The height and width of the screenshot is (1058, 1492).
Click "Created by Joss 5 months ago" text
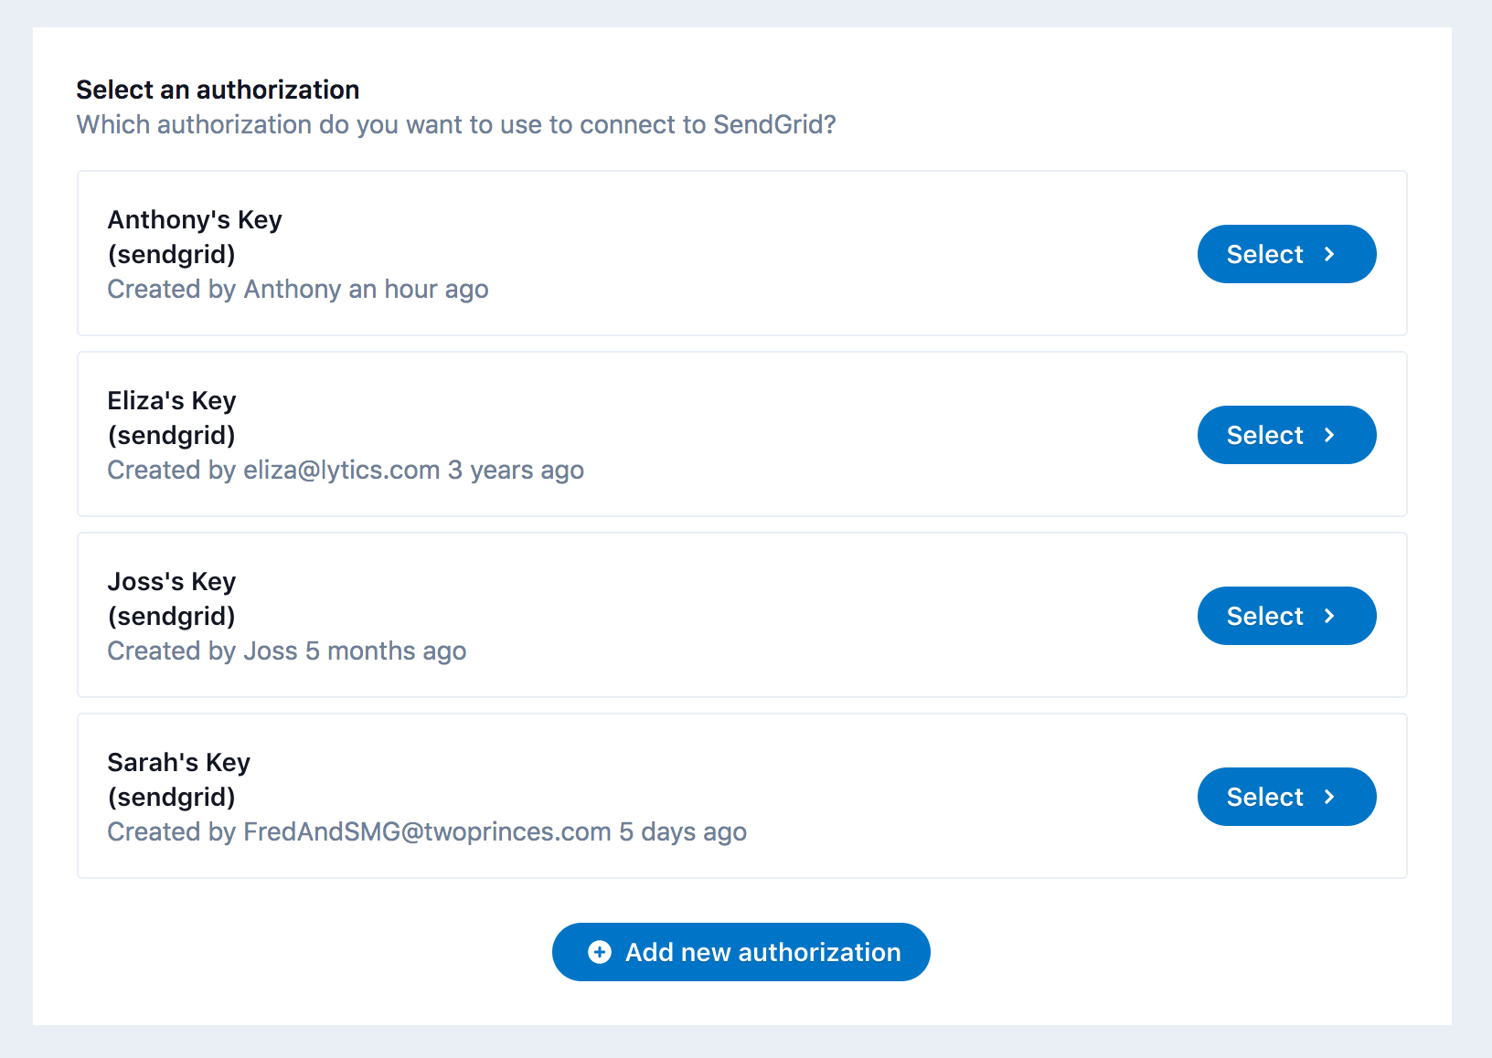287,651
